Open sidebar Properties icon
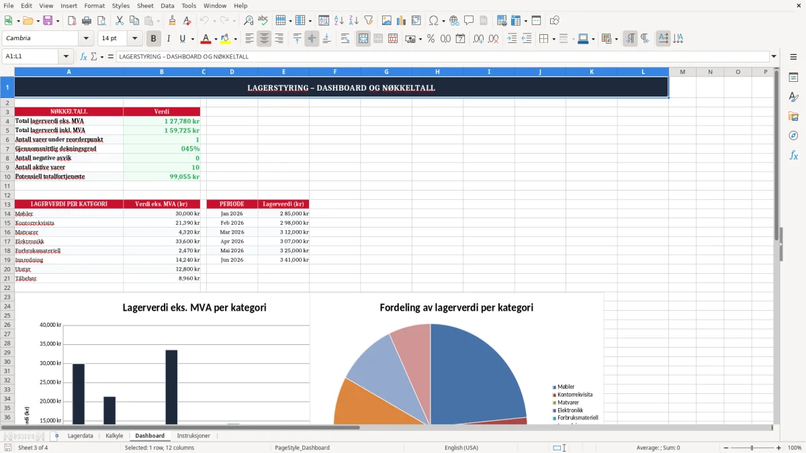Image resolution: width=806 pixels, height=453 pixels. [793, 77]
